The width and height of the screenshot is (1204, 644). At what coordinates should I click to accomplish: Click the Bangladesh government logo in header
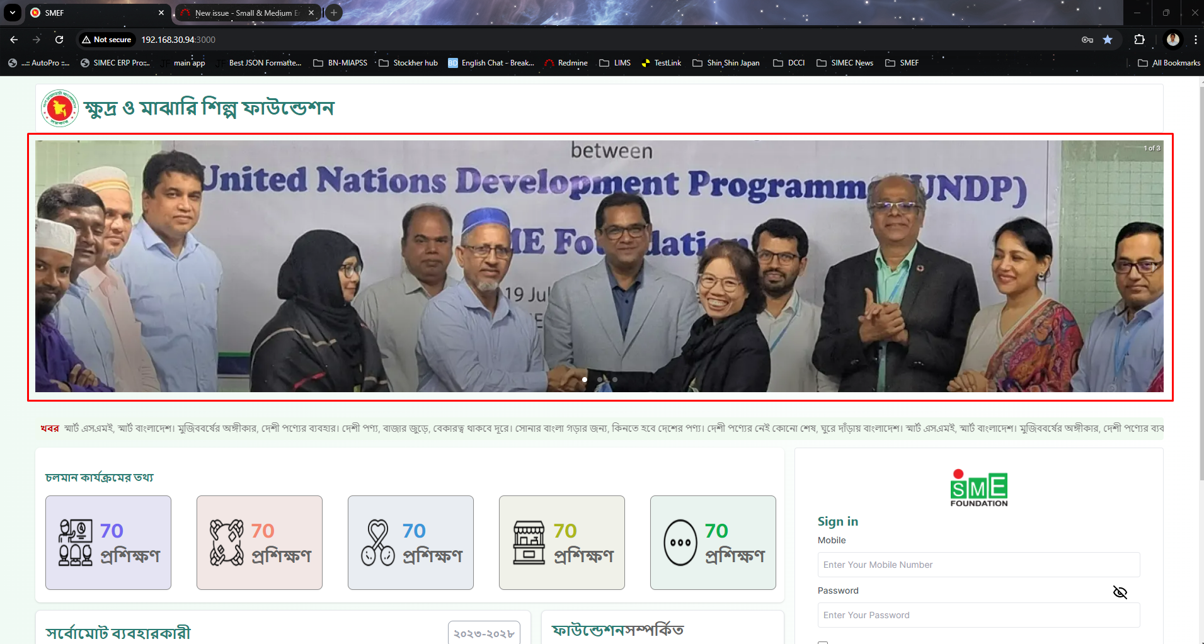60,108
